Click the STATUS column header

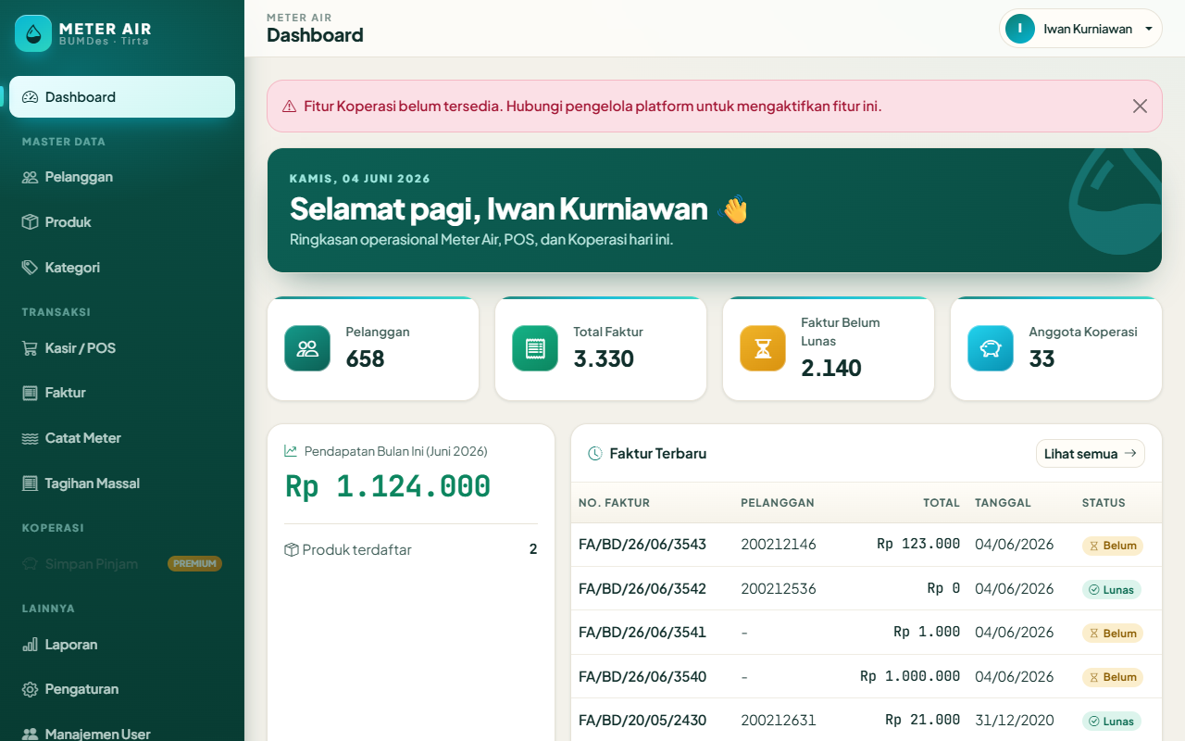tap(1104, 503)
